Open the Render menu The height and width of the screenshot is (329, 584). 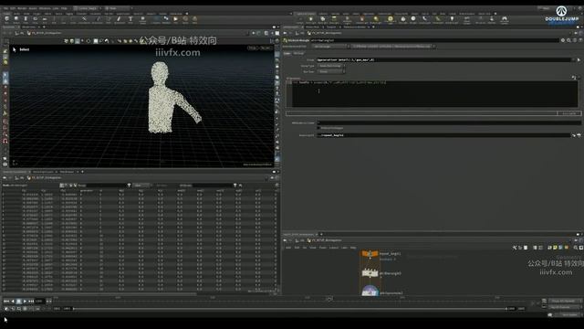tap(22, 8)
